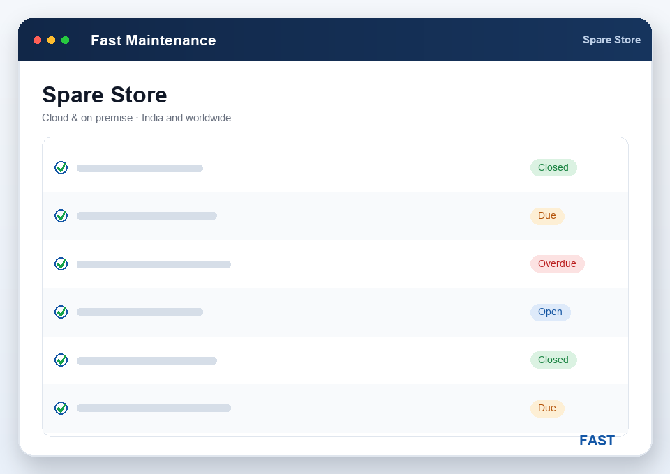Click the Fast Maintenance app title
670x474 pixels.
pos(154,40)
